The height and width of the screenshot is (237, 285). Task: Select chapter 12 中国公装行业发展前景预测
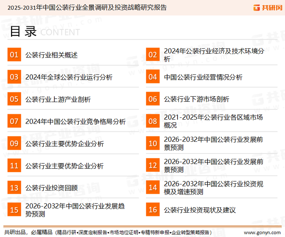click(214, 165)
